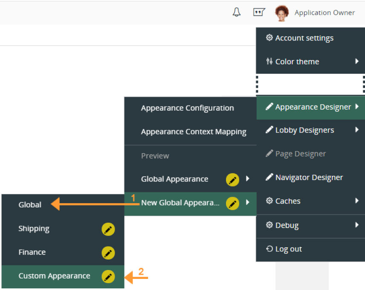This screenshot has width=365, height=290.
Task: Click Log out
Action: click(288, 249)
